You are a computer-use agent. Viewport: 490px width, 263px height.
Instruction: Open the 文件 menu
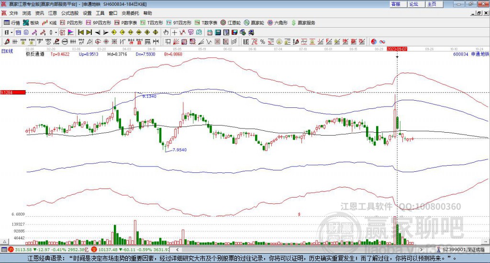point(13,13)
